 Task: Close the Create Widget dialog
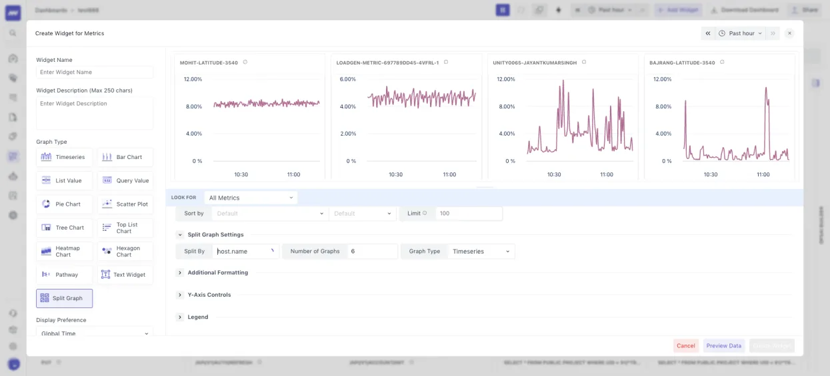coord(789,33)
